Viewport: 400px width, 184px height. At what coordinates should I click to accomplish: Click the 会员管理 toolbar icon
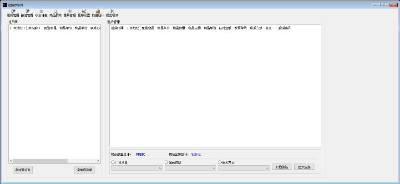click(x=70, y=13)
